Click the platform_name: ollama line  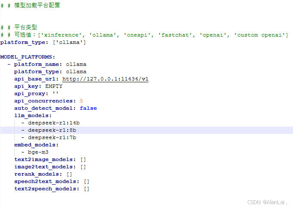50,65
